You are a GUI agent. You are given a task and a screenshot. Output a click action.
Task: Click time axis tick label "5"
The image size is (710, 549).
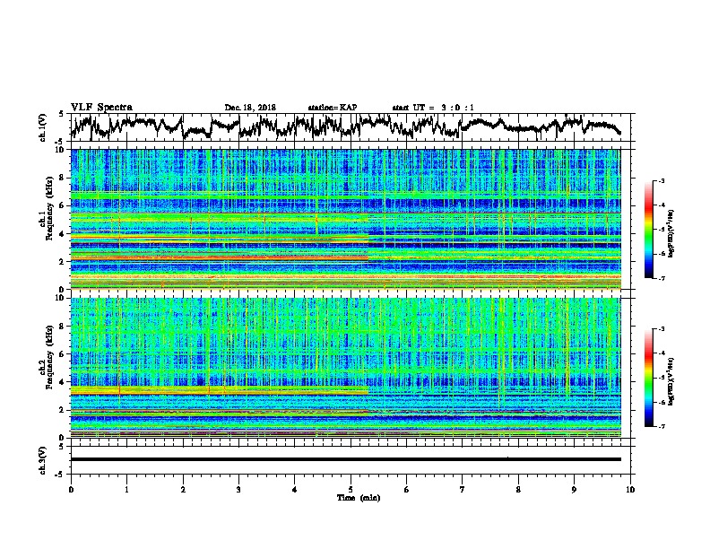click(x=351, y=490)
